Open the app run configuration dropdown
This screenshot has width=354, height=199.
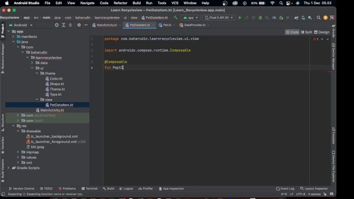click(191, 18)
